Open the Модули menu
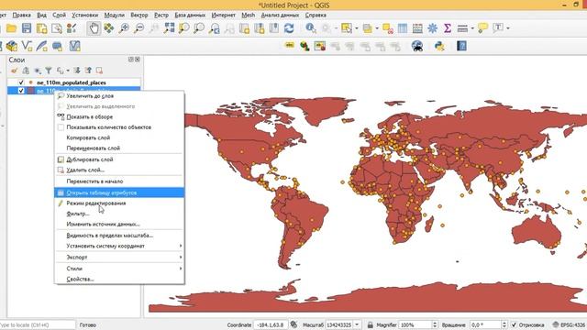 114,15
